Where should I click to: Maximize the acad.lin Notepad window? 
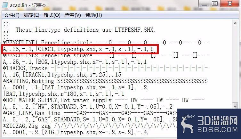point(215,4)
